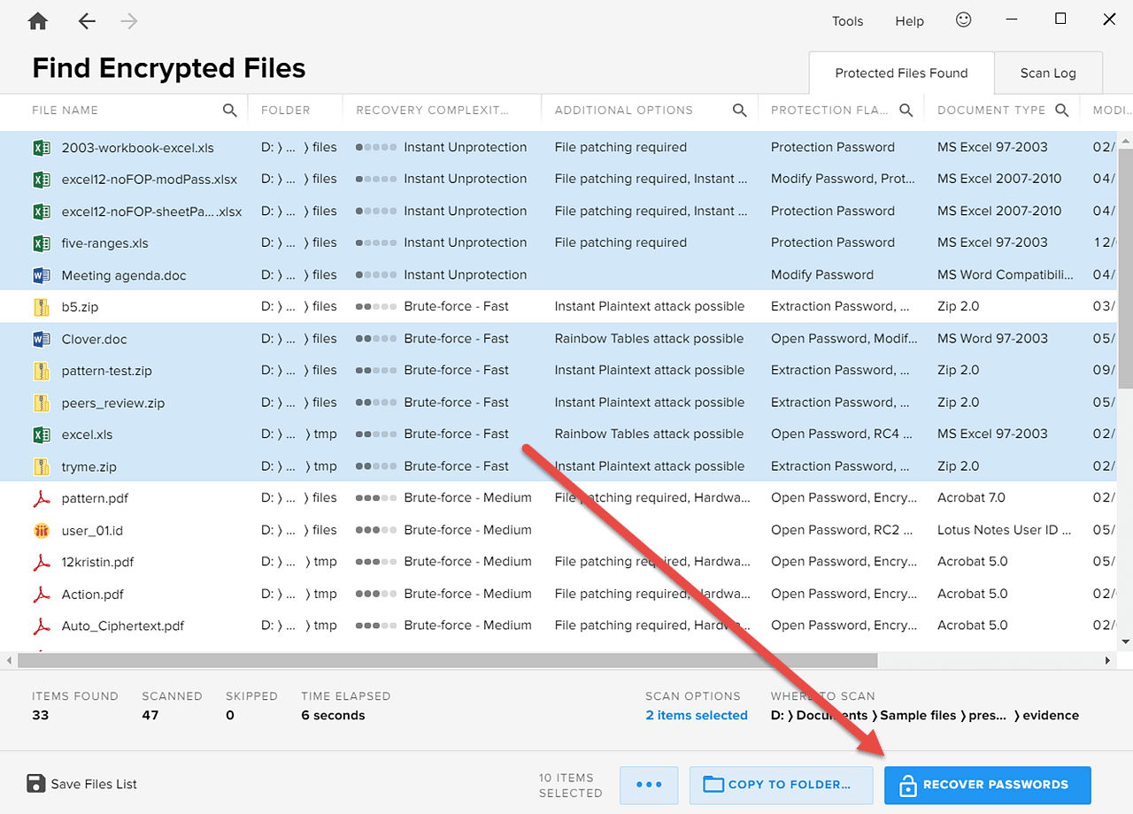Open the Help menu

coord(909,21)
